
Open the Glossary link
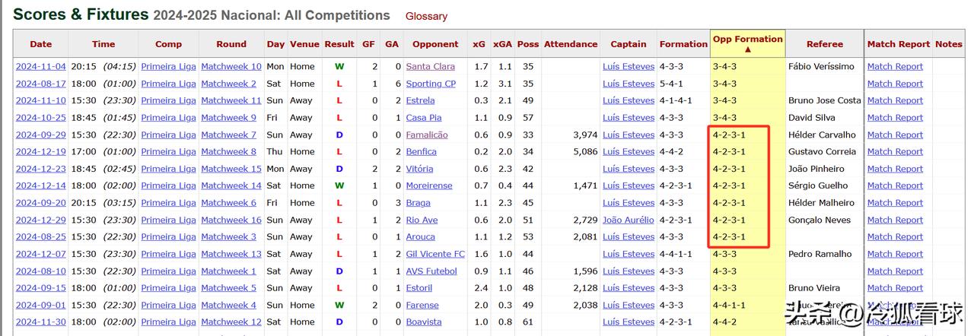tap(426, 16)
